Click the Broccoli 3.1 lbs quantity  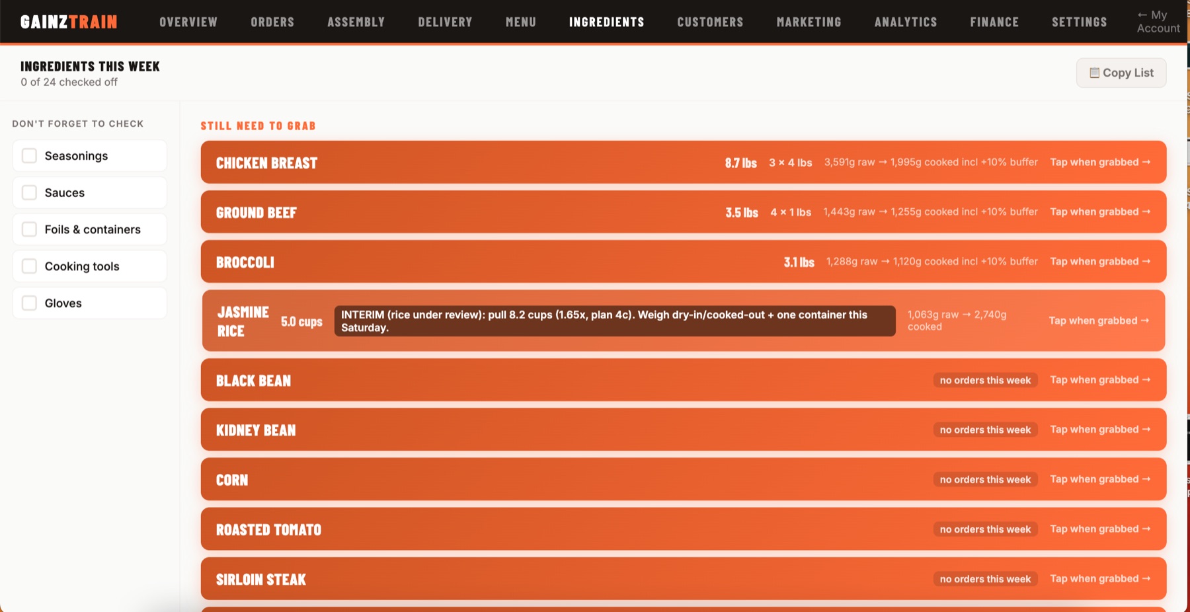point(799,262)
